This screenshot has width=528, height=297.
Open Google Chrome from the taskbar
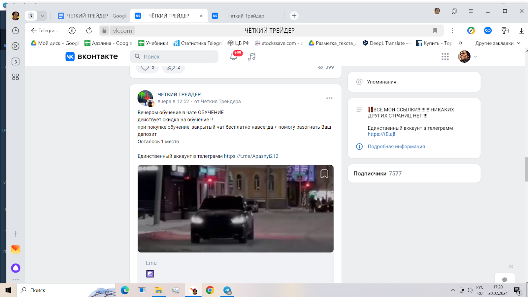click(210, 290)
